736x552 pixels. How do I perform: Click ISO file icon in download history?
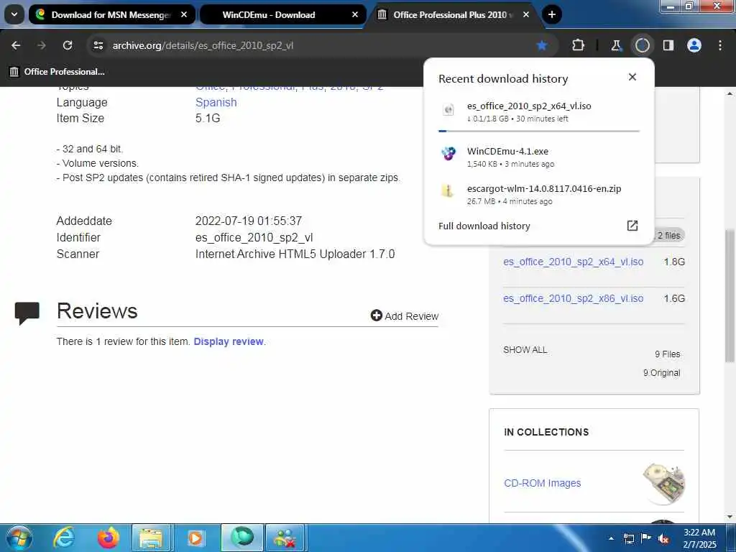coord(448,110)
